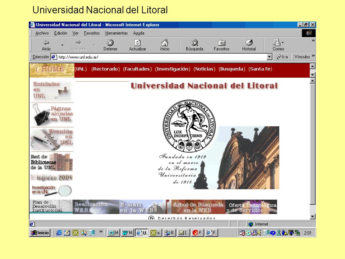Open Plan de Desarrollo Institucional banner
The width and height of the screenshot is (345, 259).
[51, 206]
